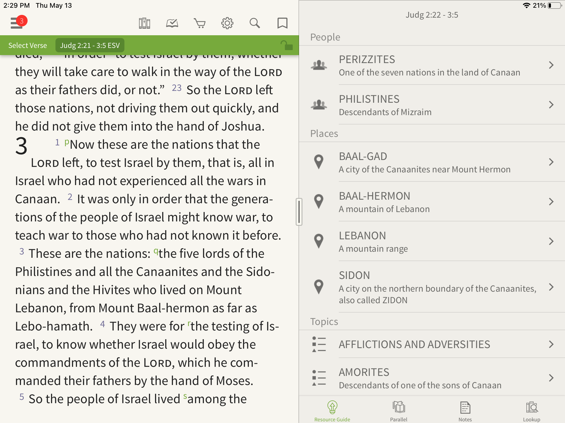Tap cross-reference footnote r in verse 4
565x423 pixels.
coord(189,323)
